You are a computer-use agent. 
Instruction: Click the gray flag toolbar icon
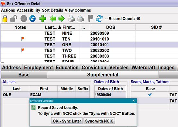tap(90, 19)
